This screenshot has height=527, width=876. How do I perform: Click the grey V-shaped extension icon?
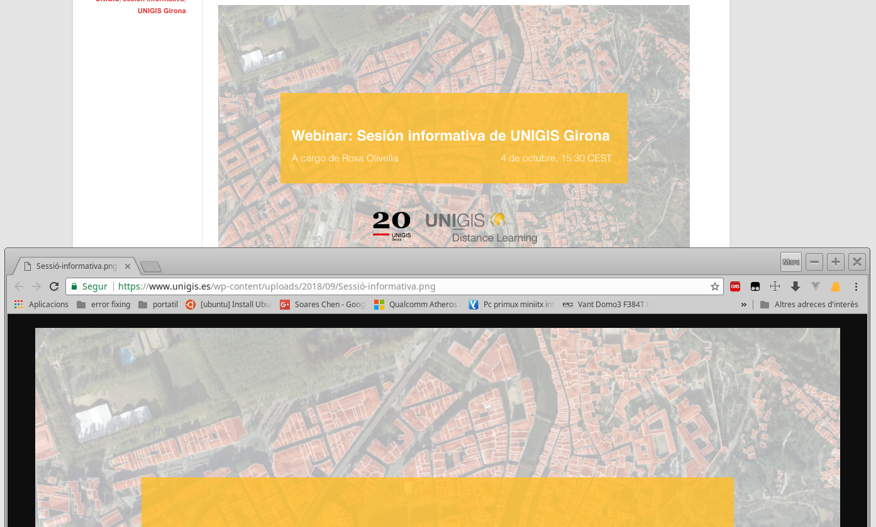coord(816,286)
